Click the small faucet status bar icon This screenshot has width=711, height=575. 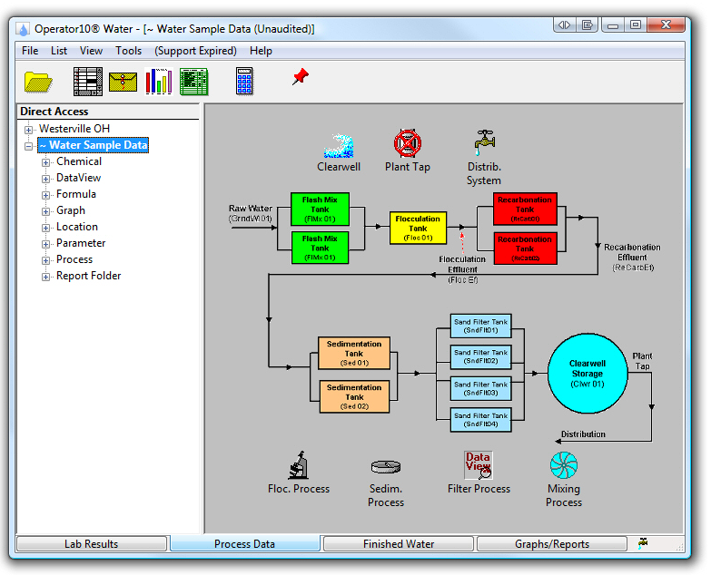click(x=643, y=543)
